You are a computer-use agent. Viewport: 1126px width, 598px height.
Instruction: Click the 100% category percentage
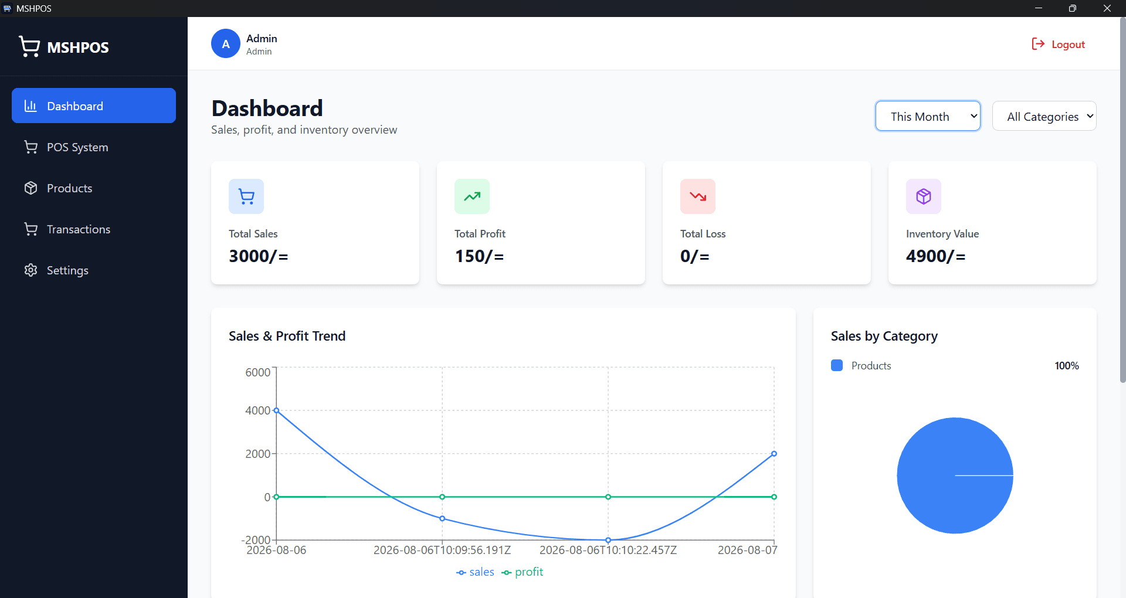click(1067, 366)
